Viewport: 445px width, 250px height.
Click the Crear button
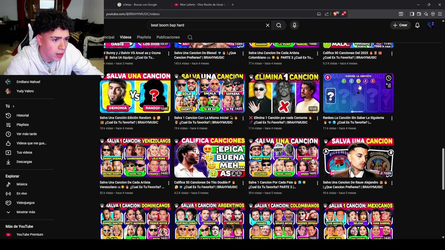tap(400, 25)
